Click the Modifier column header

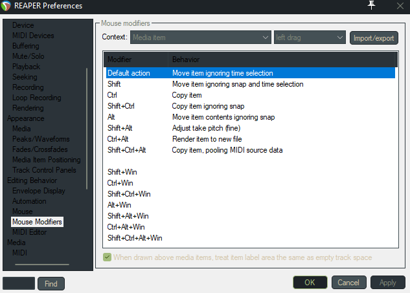coord(136,60)
